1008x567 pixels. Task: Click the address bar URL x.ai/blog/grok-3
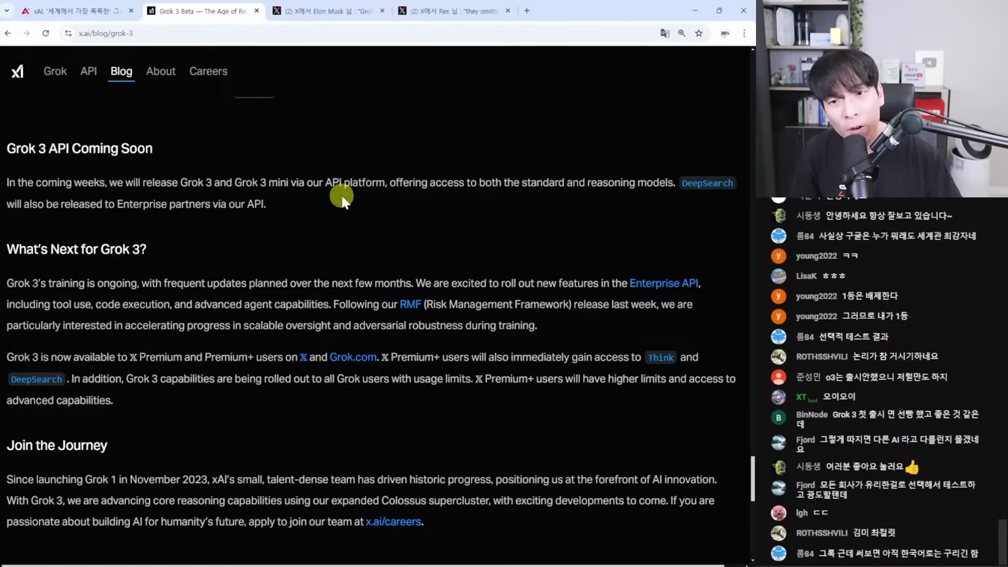(106, 33)
